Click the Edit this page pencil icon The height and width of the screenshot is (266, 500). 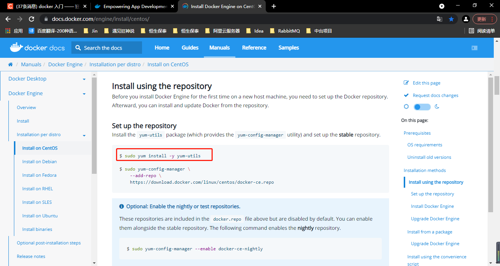coord(406,83)
